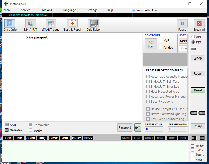Enable the 48 bit checkbox
The image size is (209, 164).
pos(193,146)
